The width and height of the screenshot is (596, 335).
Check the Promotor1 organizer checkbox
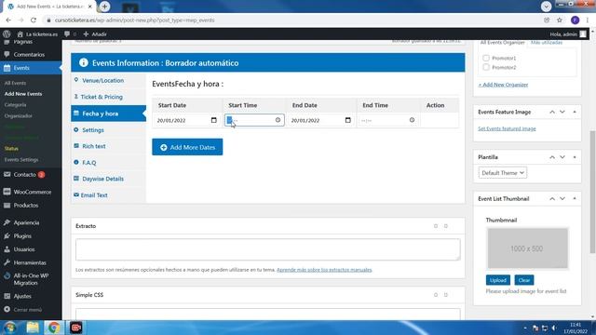486,58
